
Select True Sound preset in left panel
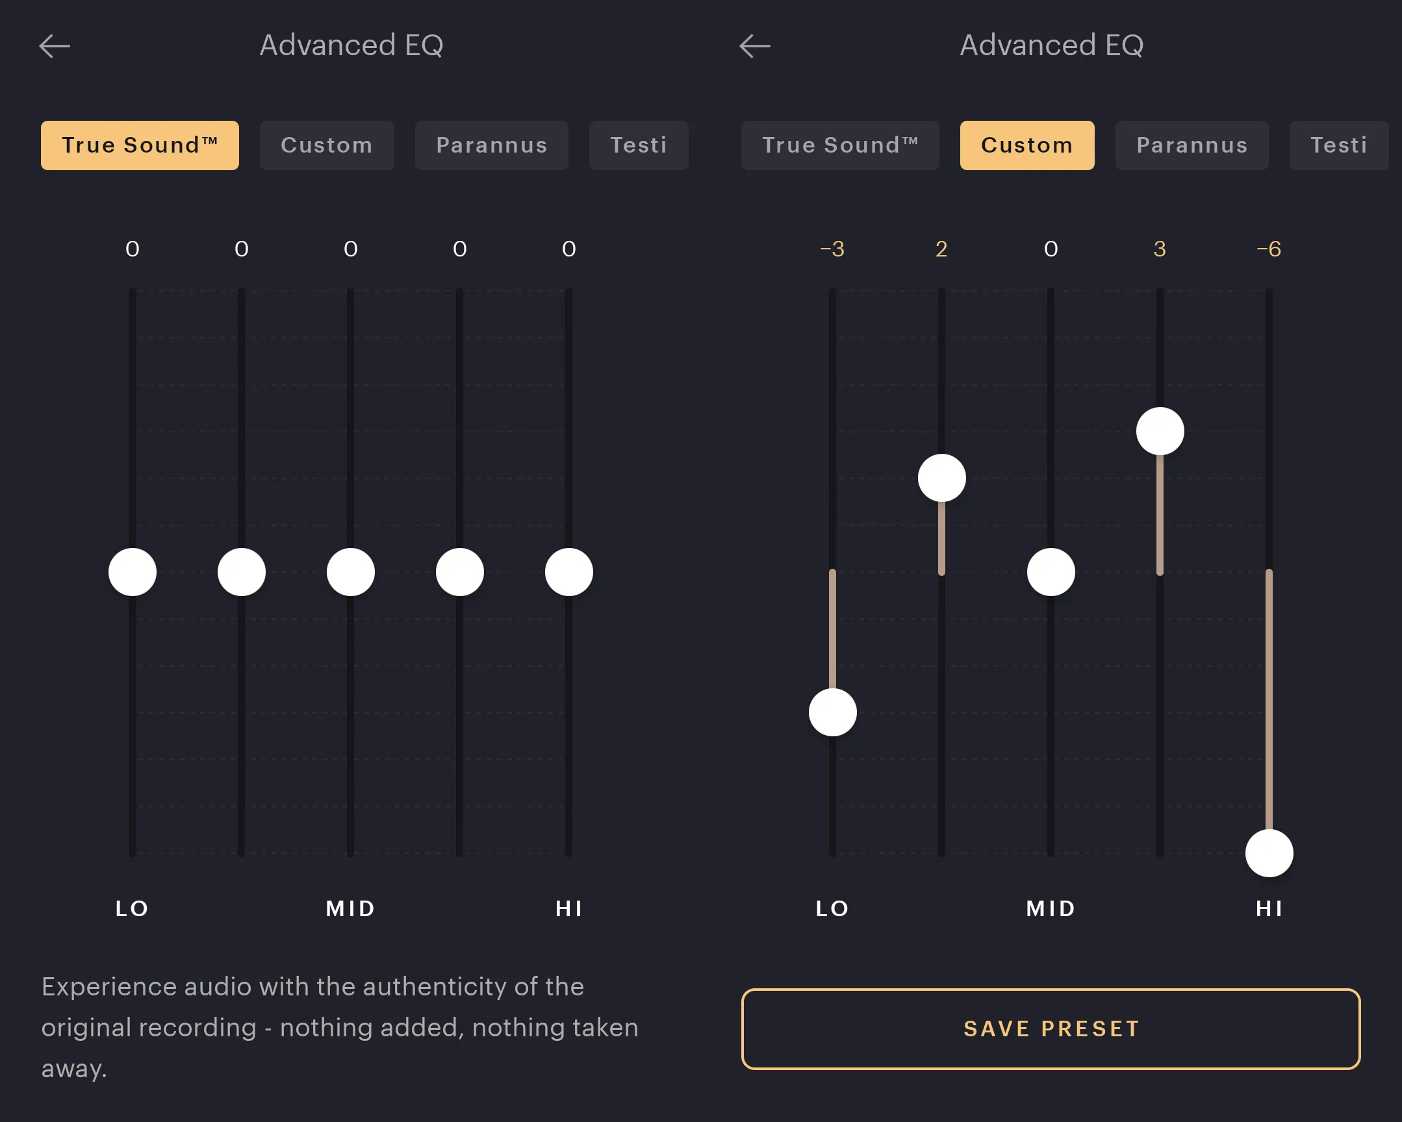(140, 145)
